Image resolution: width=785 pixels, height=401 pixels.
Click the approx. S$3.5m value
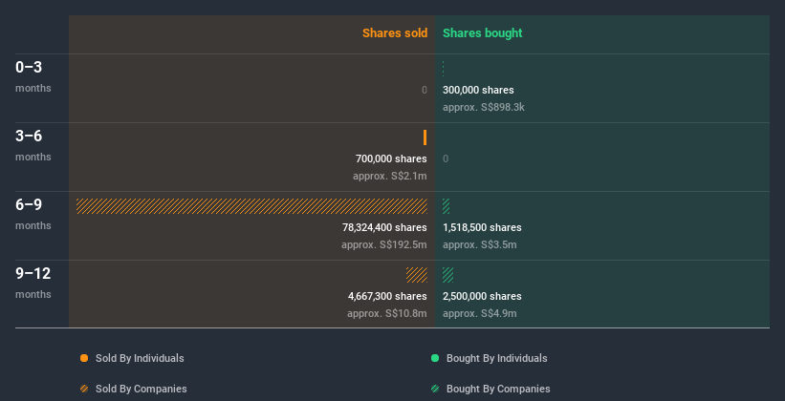[480, 244]
